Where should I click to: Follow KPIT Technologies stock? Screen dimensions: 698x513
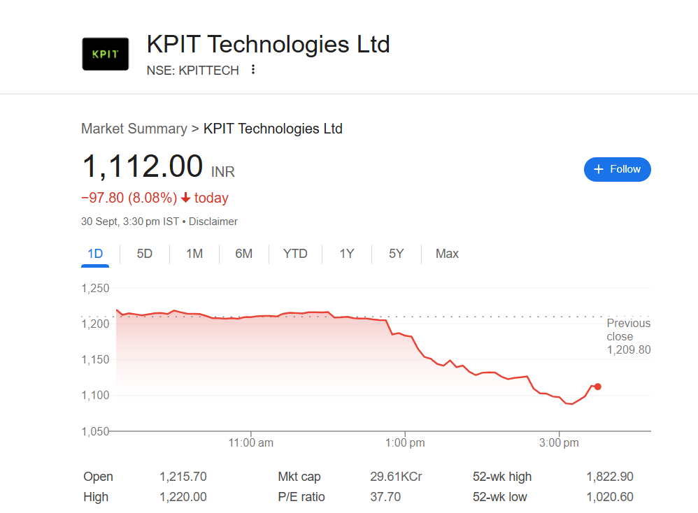[617, 169]
